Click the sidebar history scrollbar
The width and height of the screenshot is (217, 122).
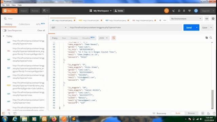click(47, 58)
